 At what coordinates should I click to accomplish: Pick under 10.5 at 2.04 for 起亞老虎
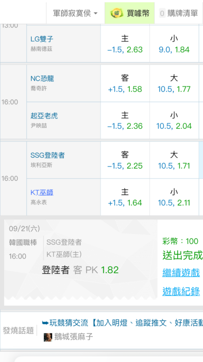coord(174,120)
